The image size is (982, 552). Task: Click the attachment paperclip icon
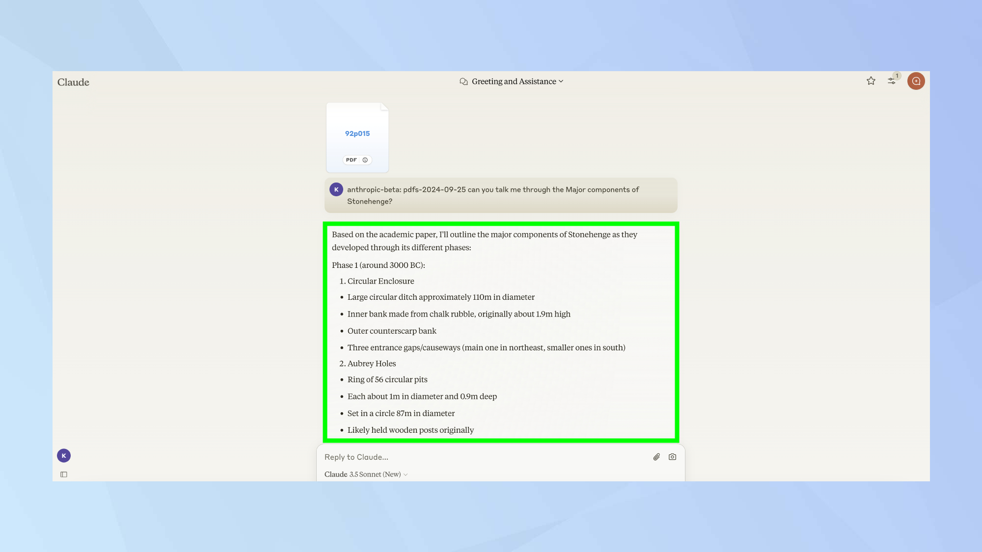point(656,457)
